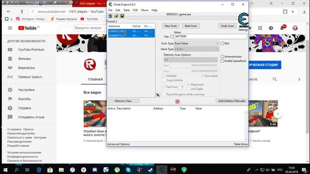Click the red arrow to copy selected addresses
Viewport: 310px width, 174px height.
(158, 95)
